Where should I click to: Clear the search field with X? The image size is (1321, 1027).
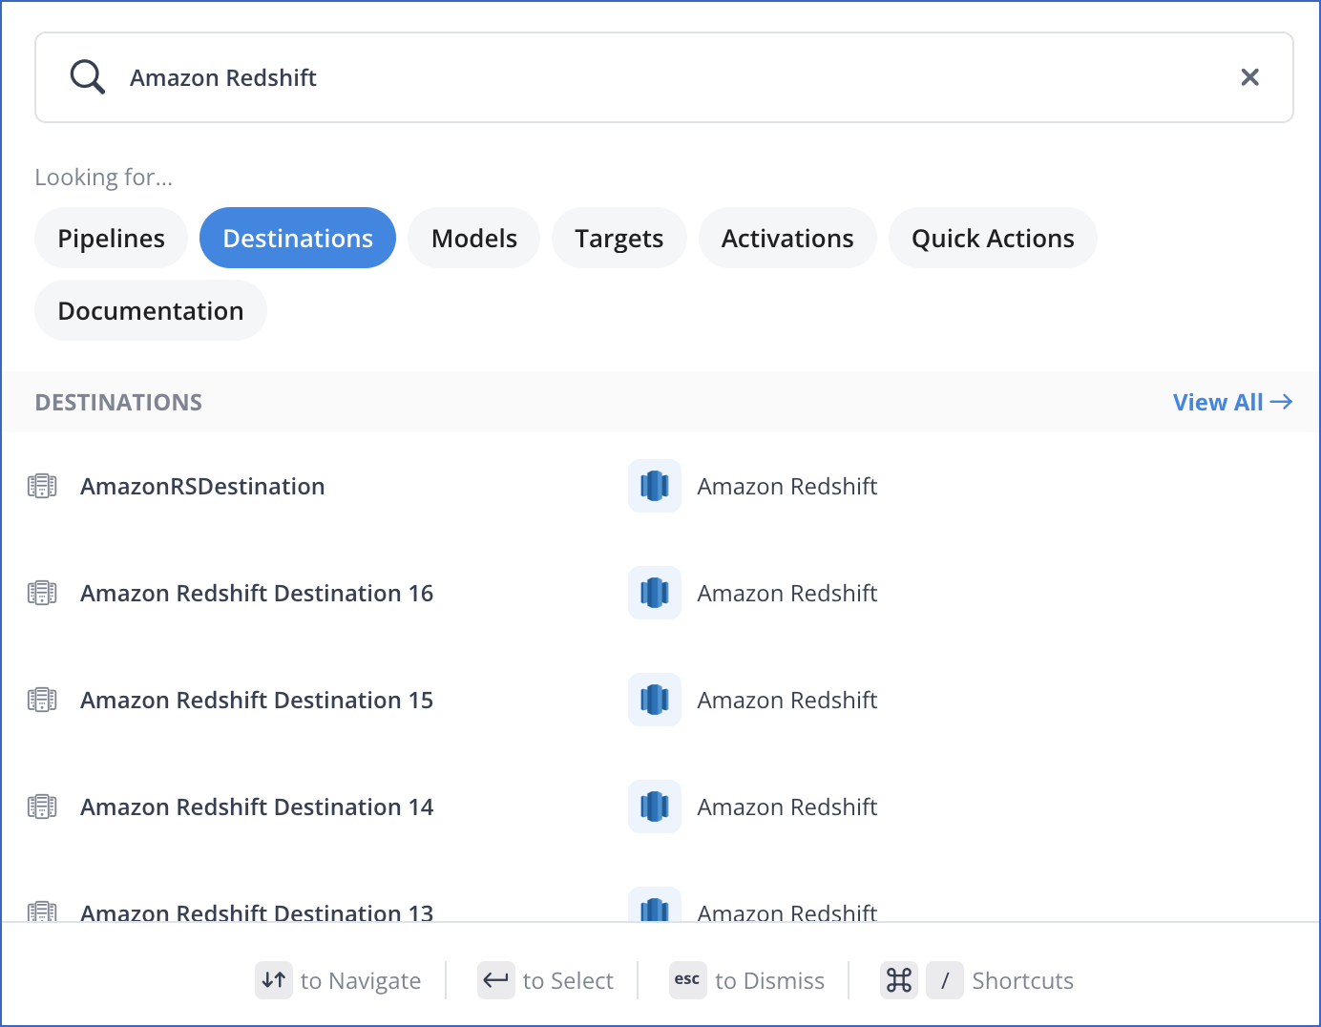pyautogui.click(x=1249, y=77)
